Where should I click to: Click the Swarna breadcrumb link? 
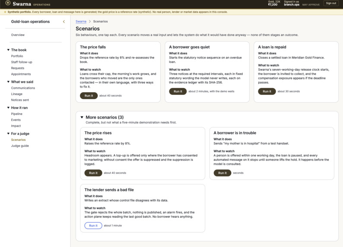pos(81,22)
